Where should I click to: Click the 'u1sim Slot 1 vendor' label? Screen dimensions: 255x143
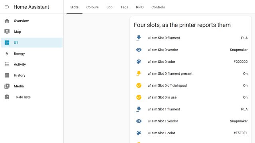pyautogui.click(x=163, y=121)
